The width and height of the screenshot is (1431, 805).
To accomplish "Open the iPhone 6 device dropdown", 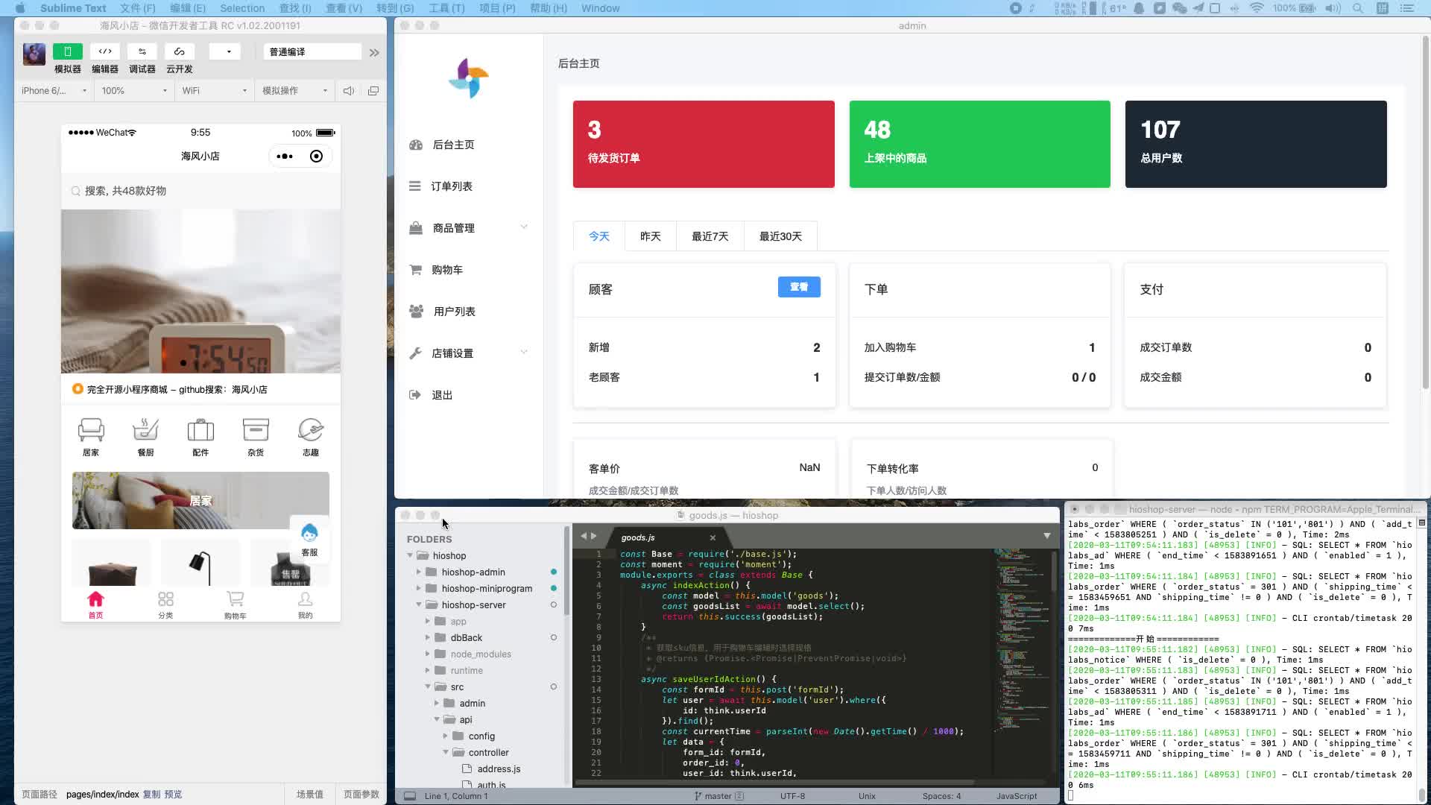I will [54, 91].
